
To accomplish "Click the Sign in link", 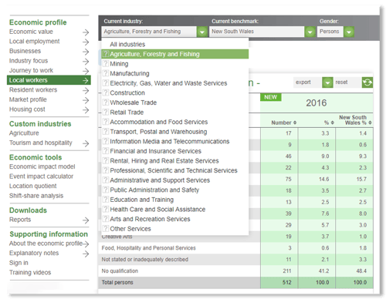I will (19, 263).
